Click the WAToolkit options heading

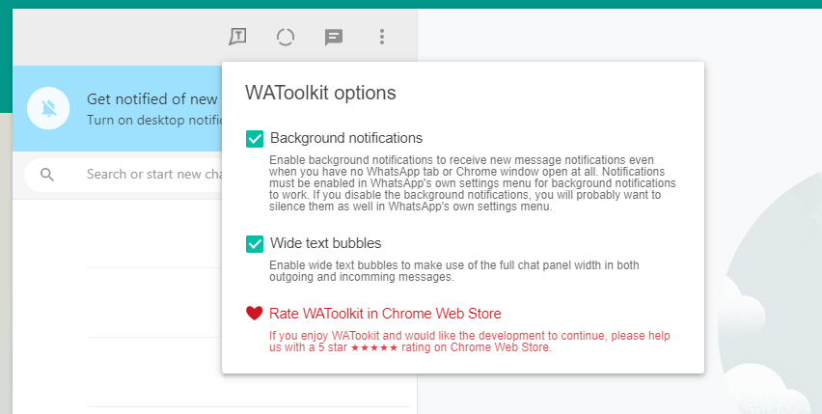[x=320, y=93]
